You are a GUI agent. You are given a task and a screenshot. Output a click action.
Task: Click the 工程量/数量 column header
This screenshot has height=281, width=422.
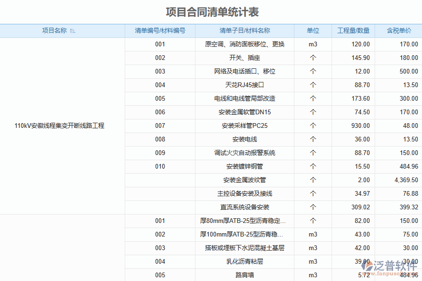(x=353, y=31)
